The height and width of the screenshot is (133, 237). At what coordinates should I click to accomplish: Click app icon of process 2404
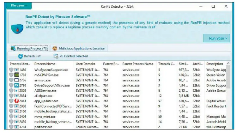click(x=16, y=117)
